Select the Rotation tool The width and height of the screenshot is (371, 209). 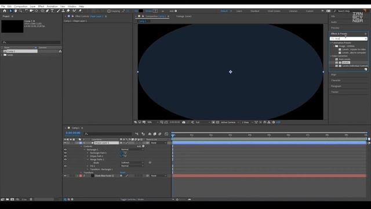[x=27, y=11]
